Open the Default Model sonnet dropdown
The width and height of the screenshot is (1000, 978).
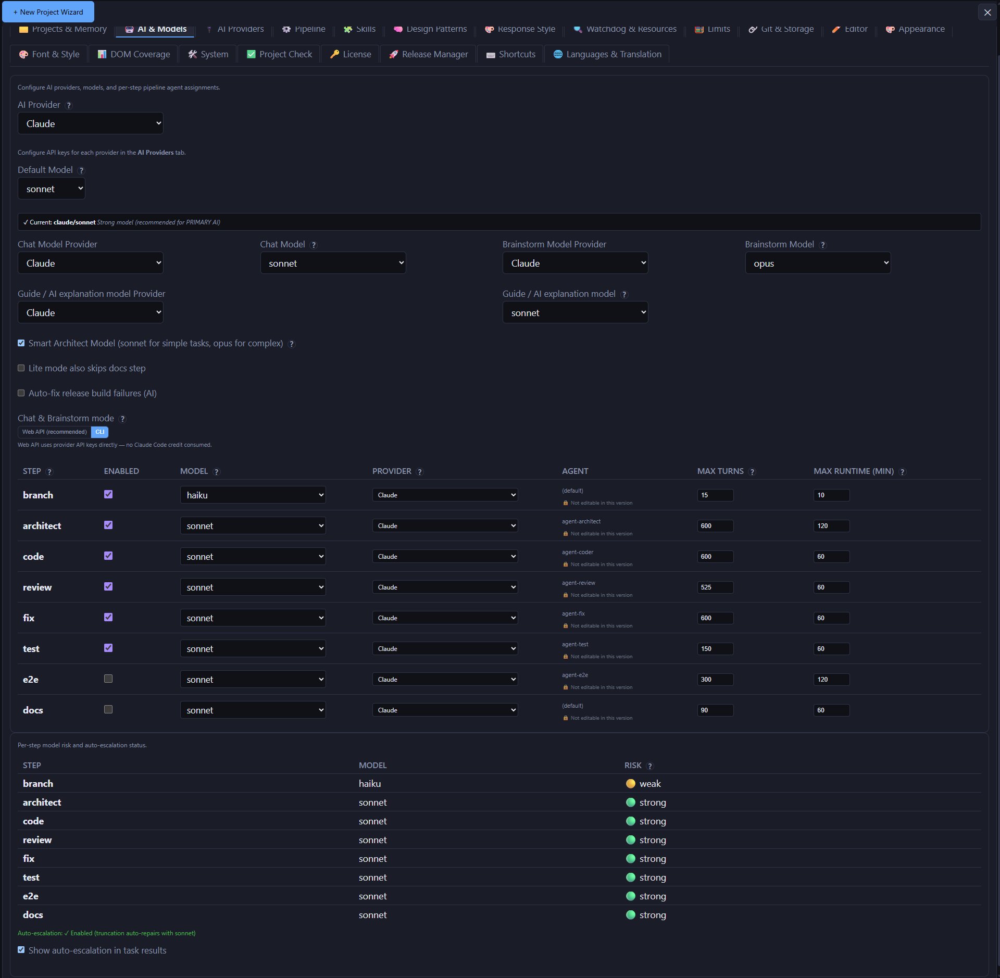[52, 189]
